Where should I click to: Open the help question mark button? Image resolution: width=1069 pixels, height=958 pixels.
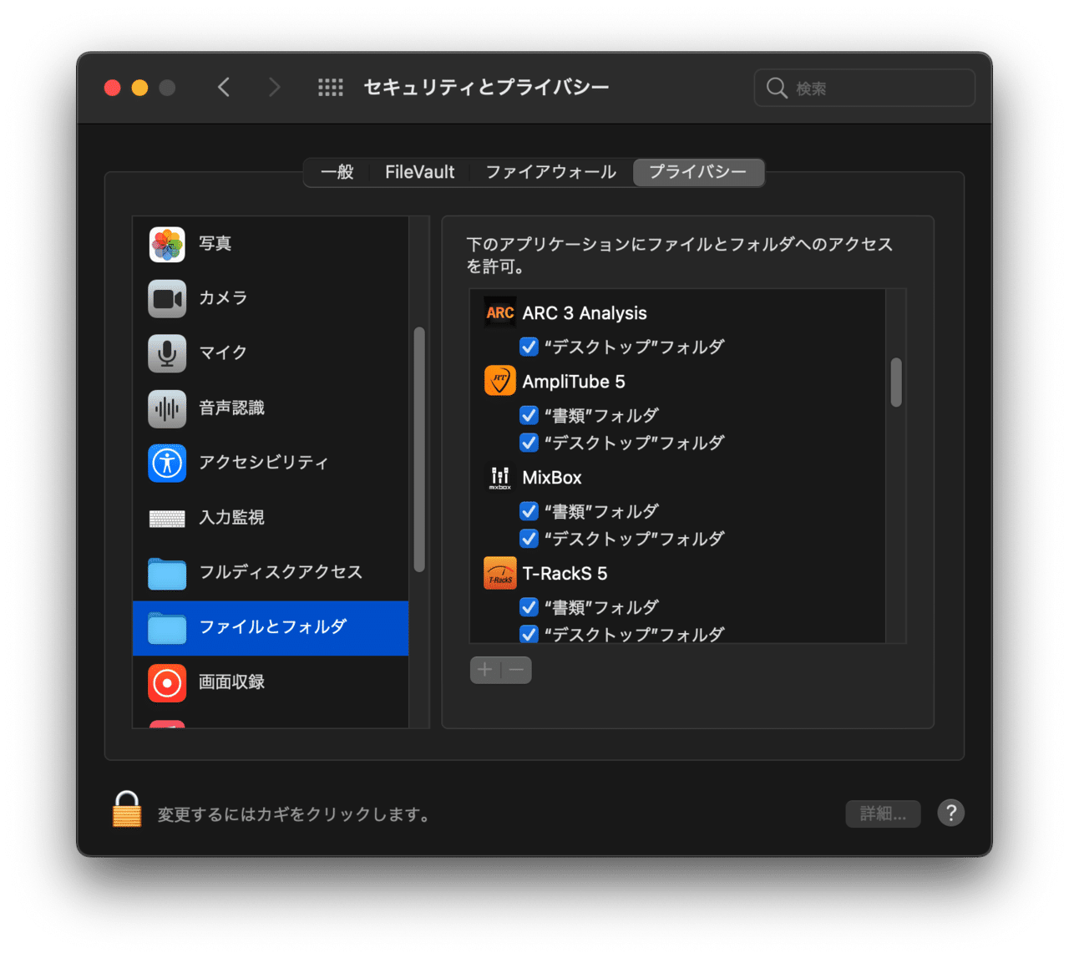(x=950, y=813)
